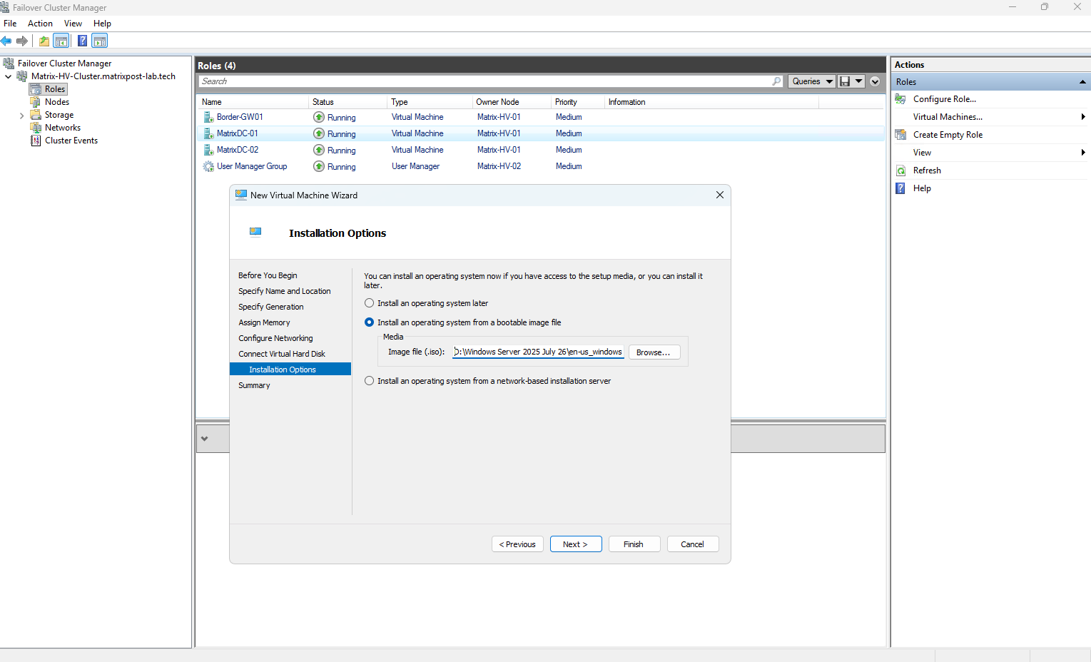Open the File menu
Viewport: 1091px width, 662px height.
coord(10,24)
